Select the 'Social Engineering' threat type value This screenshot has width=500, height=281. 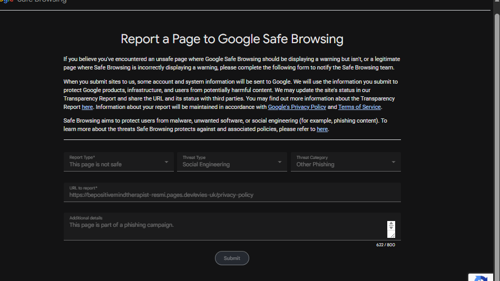[x=206, y=164]
